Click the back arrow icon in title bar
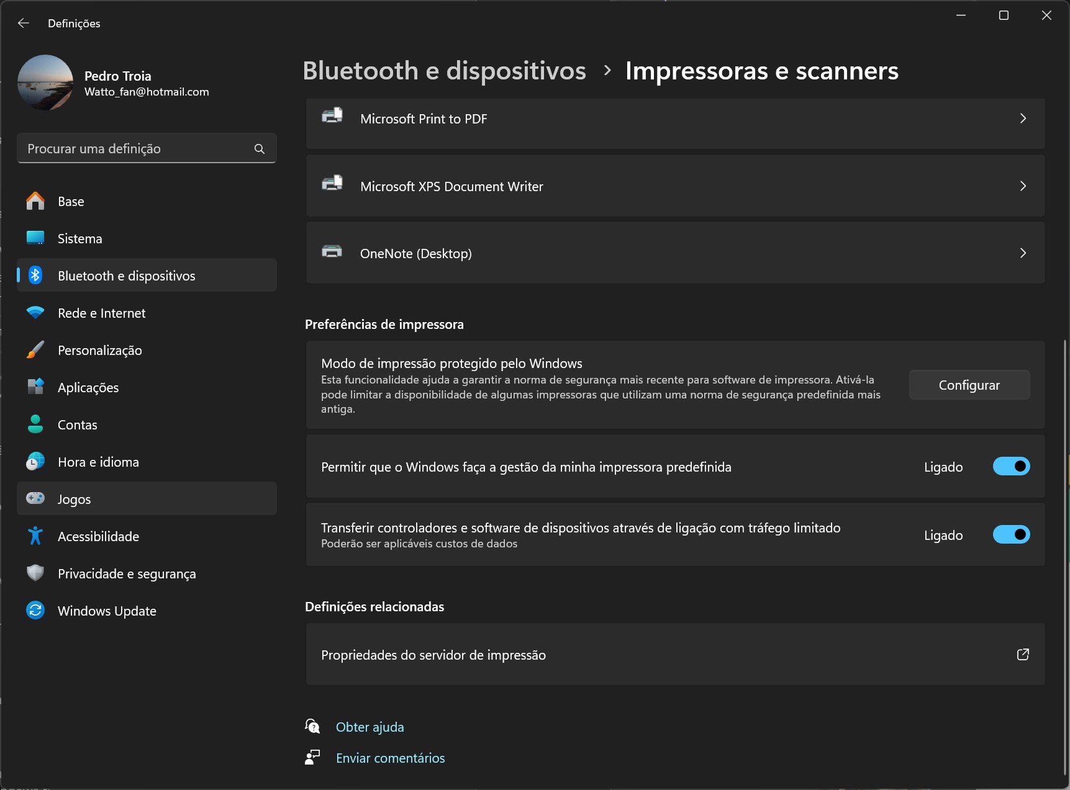 [24, 23]
